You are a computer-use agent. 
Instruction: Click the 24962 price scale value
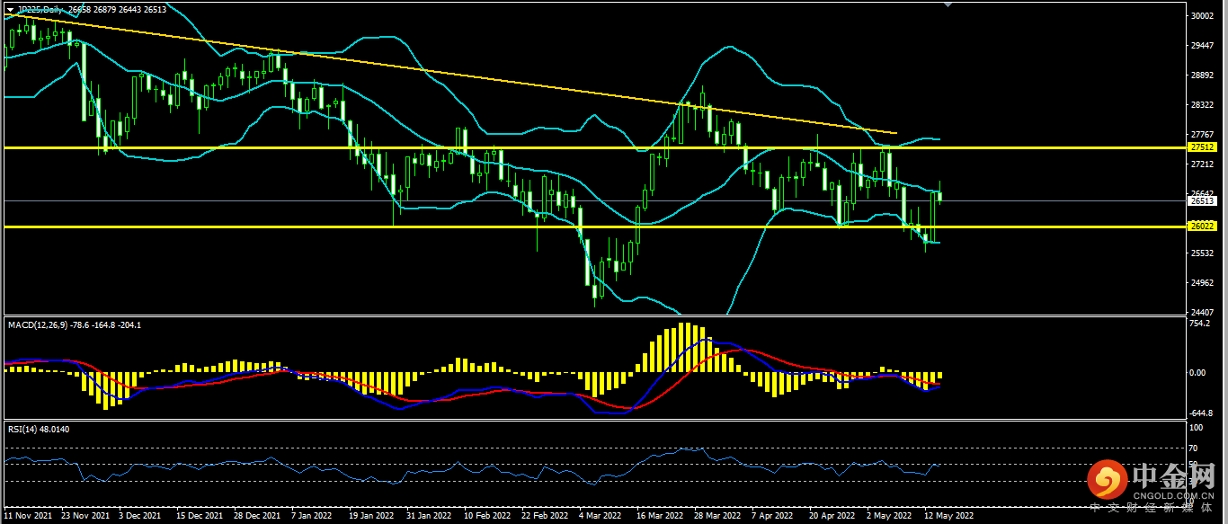click(x=1201, y=283)
